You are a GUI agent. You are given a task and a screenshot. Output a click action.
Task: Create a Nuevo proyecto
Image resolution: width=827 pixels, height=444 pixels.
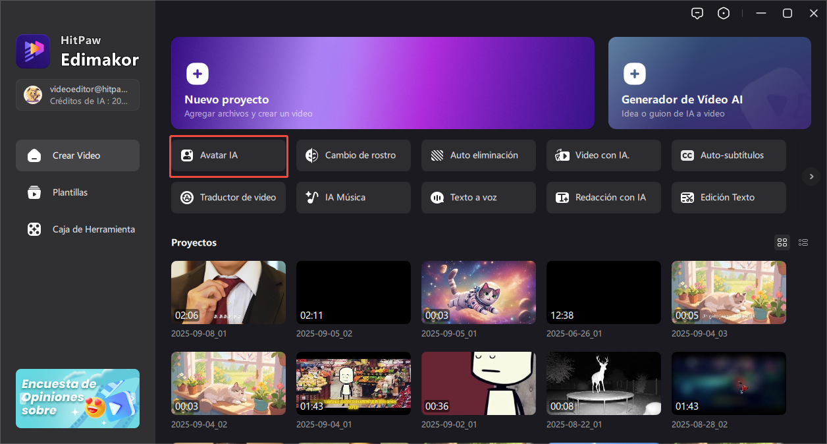tap(383, 82)
